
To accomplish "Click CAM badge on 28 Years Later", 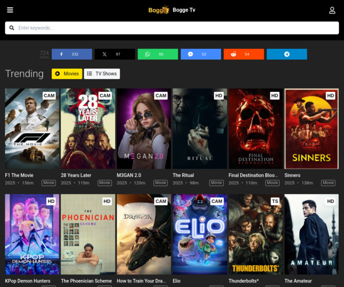I will (x=105, y=95).
